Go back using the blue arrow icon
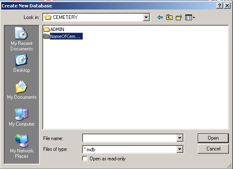 [160, 17]
